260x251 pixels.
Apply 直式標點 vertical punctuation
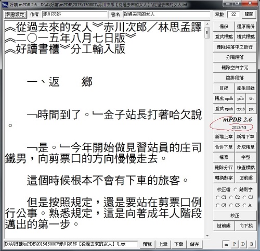[224, 36]
